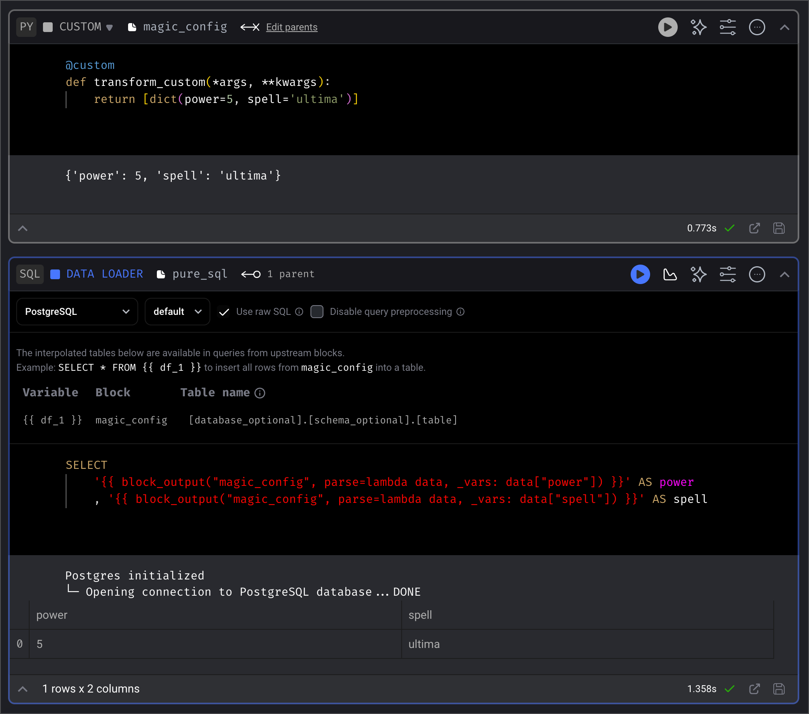Open CUSTOM block type dropdown
This screenshot has width=809, height=714.
(x=86, y=27)
